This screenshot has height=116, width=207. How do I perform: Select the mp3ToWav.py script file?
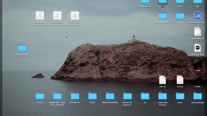(x=198, y=32)
